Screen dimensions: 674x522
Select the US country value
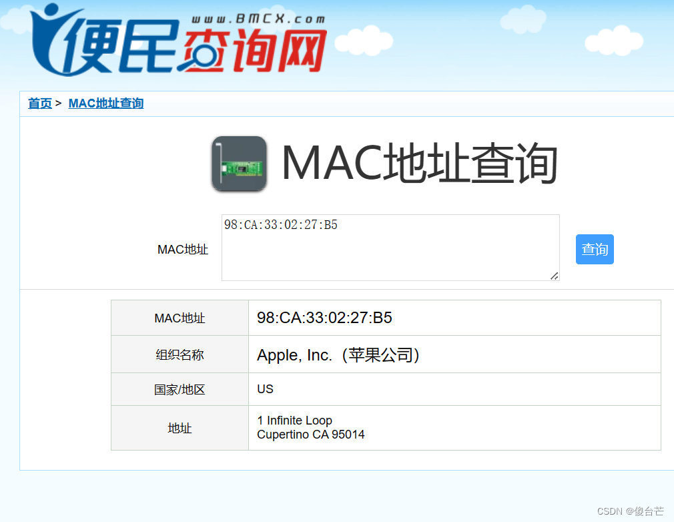point(265,389)
